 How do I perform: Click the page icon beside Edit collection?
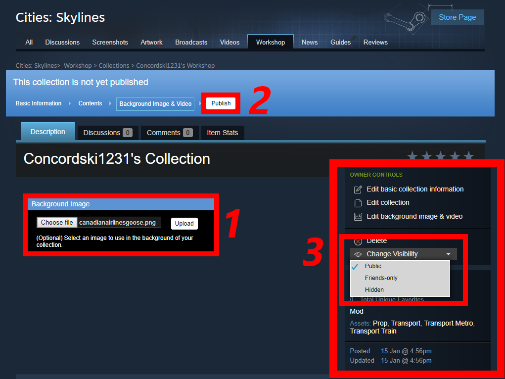[x=358, y=203]
